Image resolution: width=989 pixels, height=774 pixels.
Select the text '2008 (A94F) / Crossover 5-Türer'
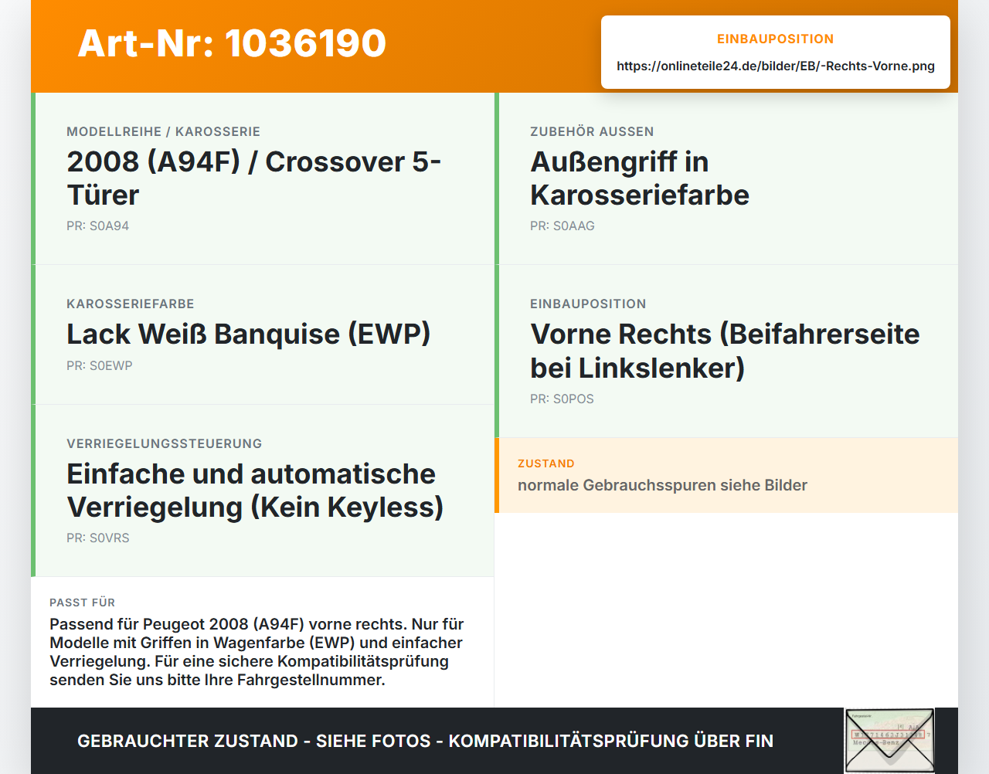253,178
